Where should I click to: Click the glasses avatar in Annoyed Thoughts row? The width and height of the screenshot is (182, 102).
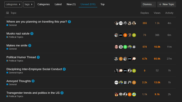(116, 83)
